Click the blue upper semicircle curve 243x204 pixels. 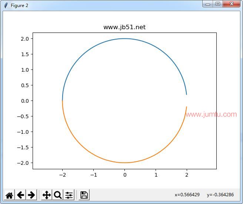pyautogui.click(x=124, y=39)
